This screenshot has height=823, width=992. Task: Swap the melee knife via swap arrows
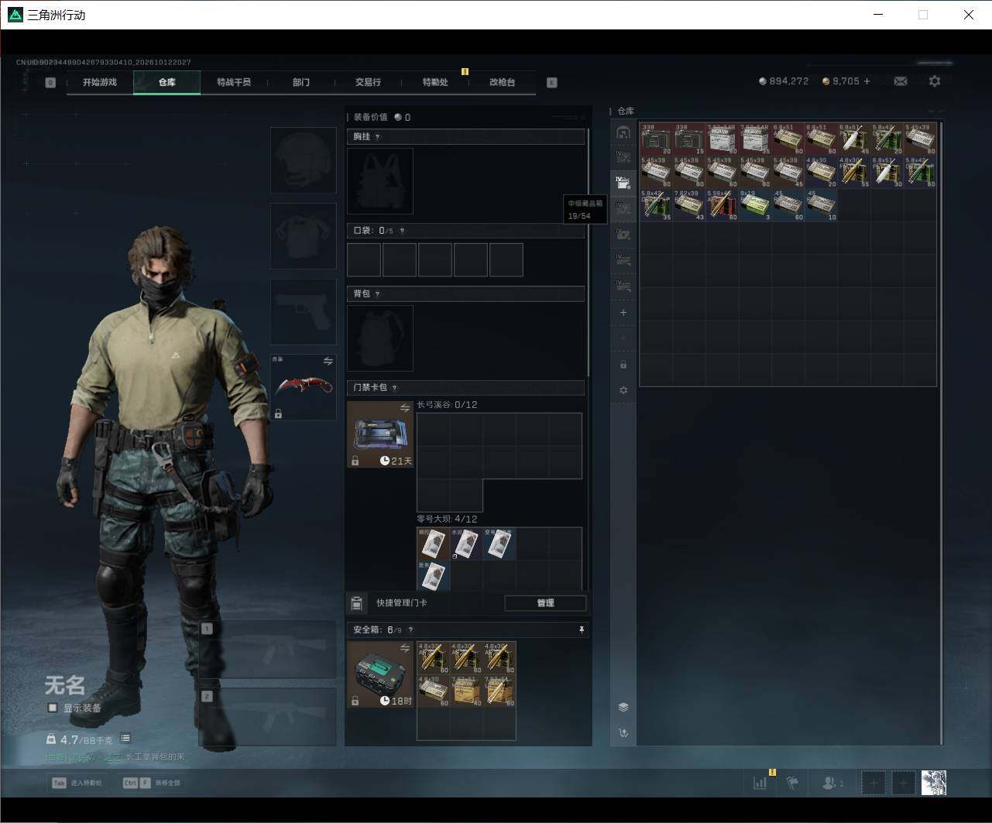tap(328, 362)
